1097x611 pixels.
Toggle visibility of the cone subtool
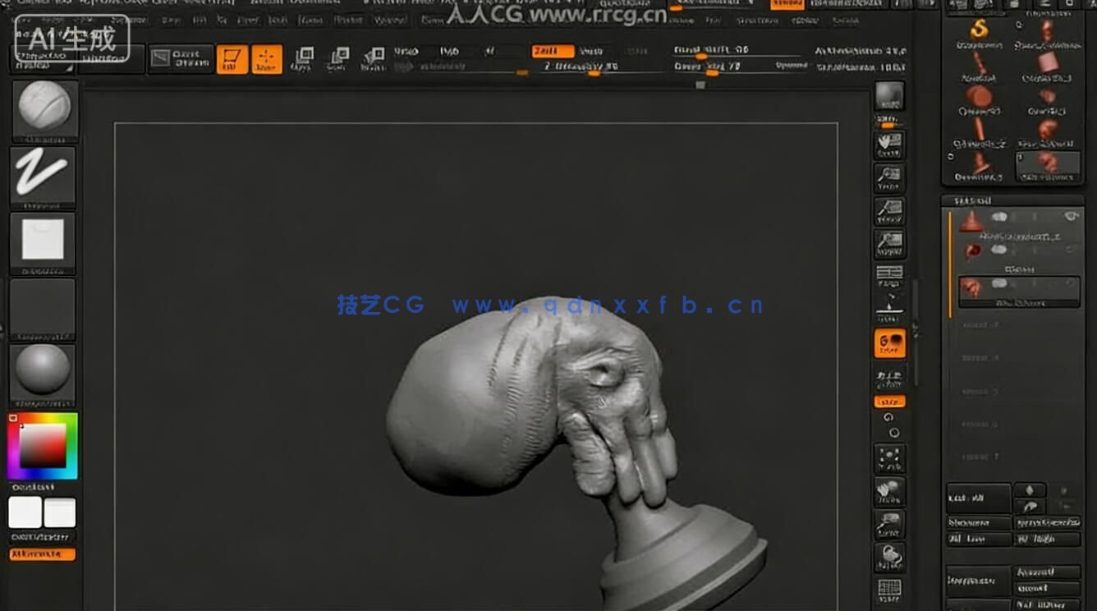pyautogui.click(x=1072, y=215)
